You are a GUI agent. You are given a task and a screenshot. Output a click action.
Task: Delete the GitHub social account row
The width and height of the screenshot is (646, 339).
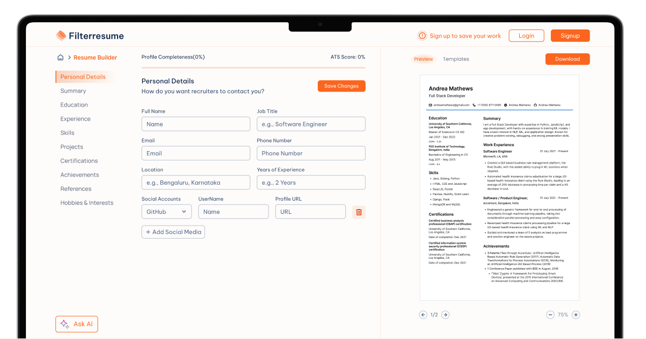point(359,212)
